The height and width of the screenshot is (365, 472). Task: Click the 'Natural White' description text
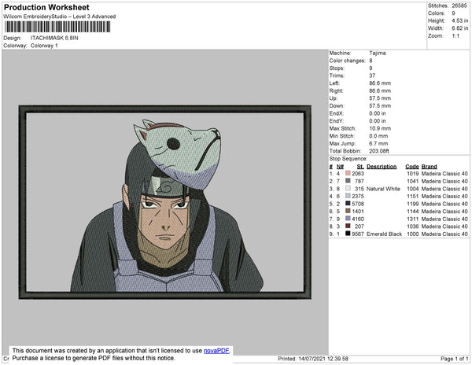pyautogui.click(x=384, y=189)
